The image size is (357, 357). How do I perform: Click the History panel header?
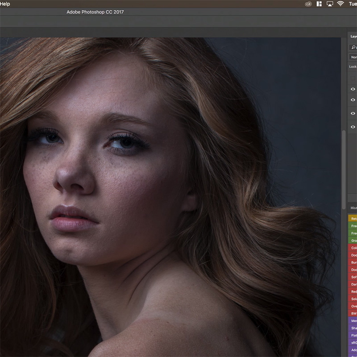tap(353, 207)
